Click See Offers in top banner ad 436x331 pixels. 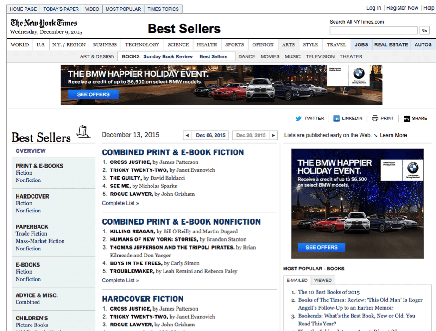click(94, 94)
